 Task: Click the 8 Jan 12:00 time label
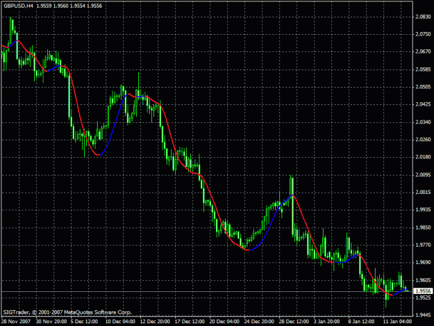pos(362,322)
